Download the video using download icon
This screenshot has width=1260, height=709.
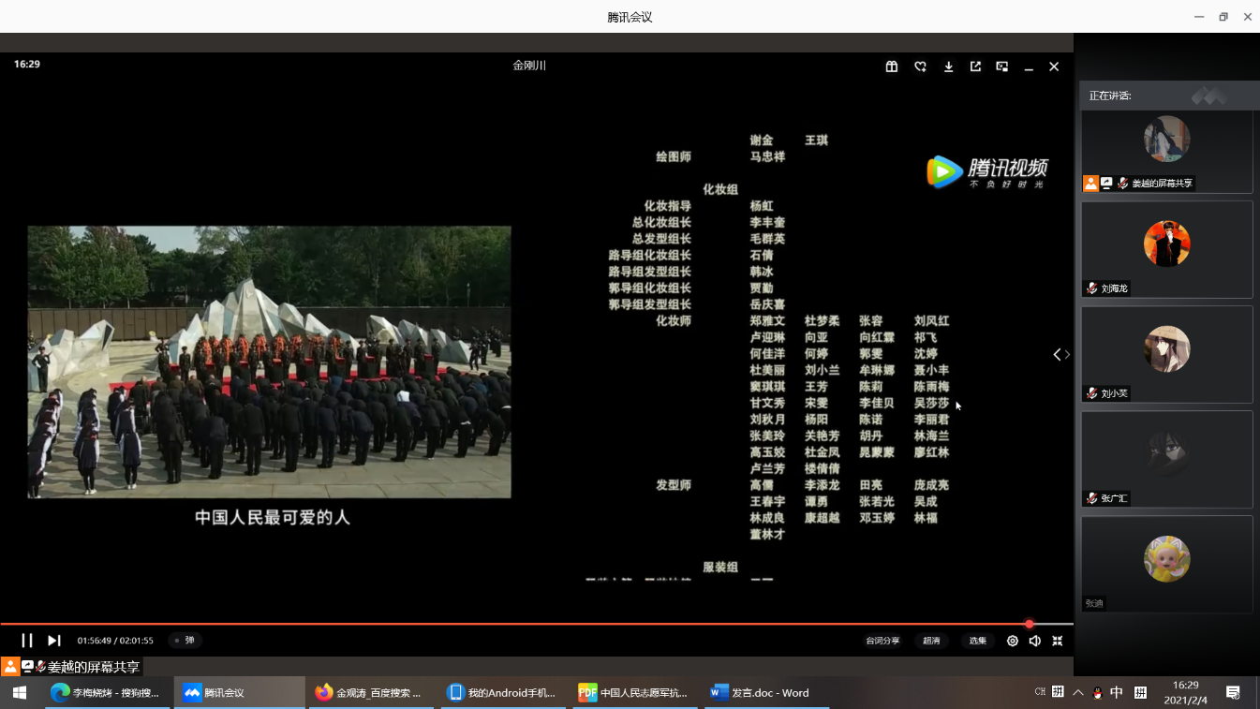point(948,66)
